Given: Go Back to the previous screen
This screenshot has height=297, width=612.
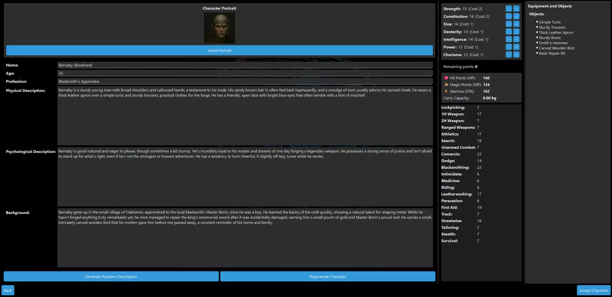Looking at the screenshot, I should (8, 290).
